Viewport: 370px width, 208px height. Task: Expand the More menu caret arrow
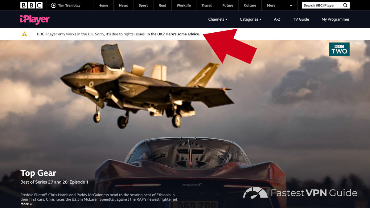click(x=291, y=6)
